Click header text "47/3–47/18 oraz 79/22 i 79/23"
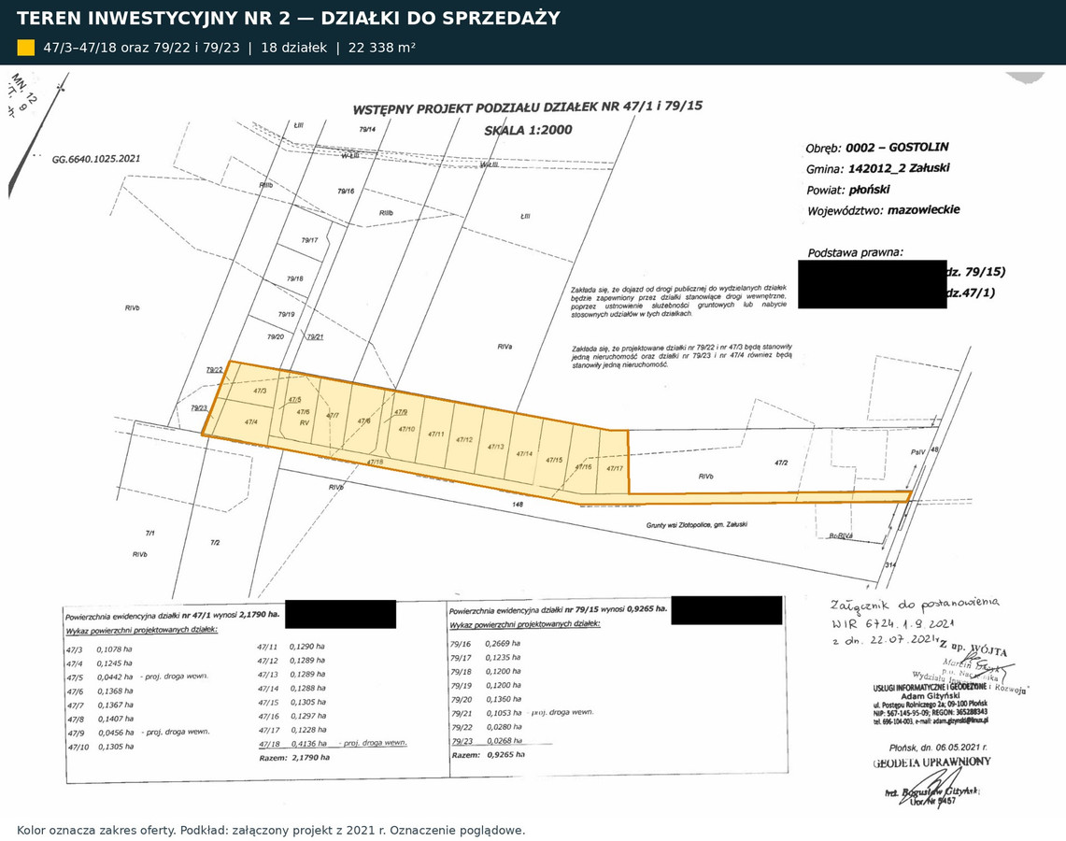The width and height of the screenshot is (1066, 841). click(x=141, y=48)
